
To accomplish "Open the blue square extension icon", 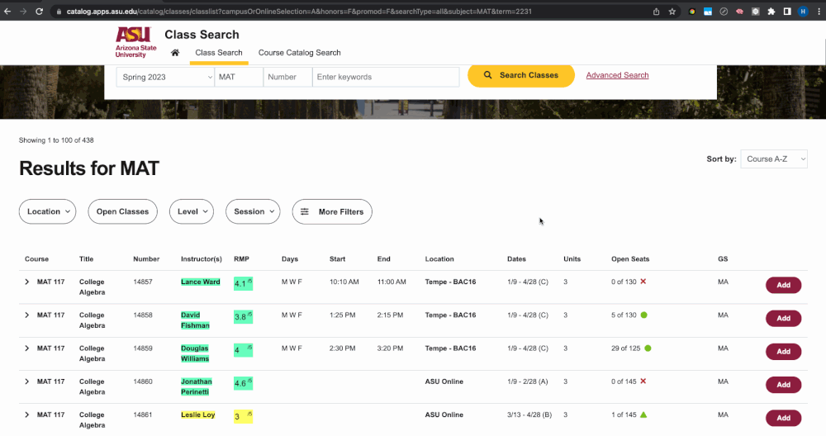I will coord(708,12).
